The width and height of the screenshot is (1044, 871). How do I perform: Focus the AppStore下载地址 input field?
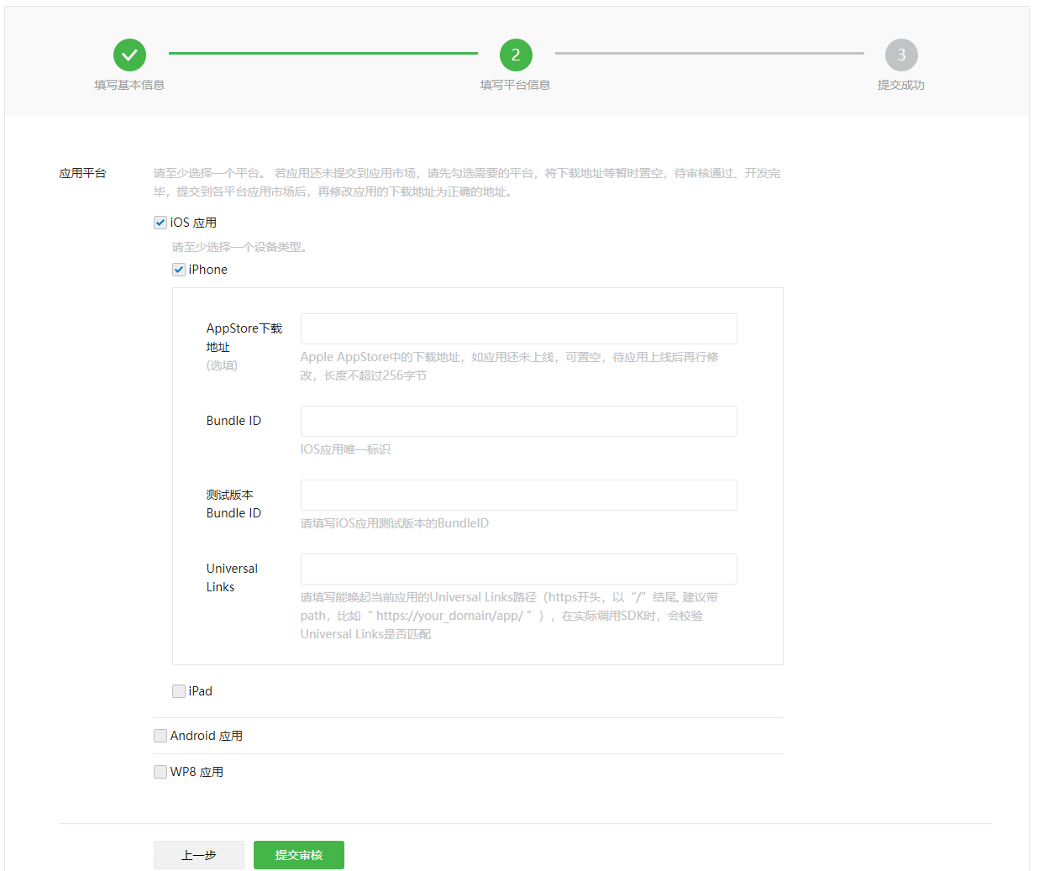pyautogui.click(x=519, y=329)
